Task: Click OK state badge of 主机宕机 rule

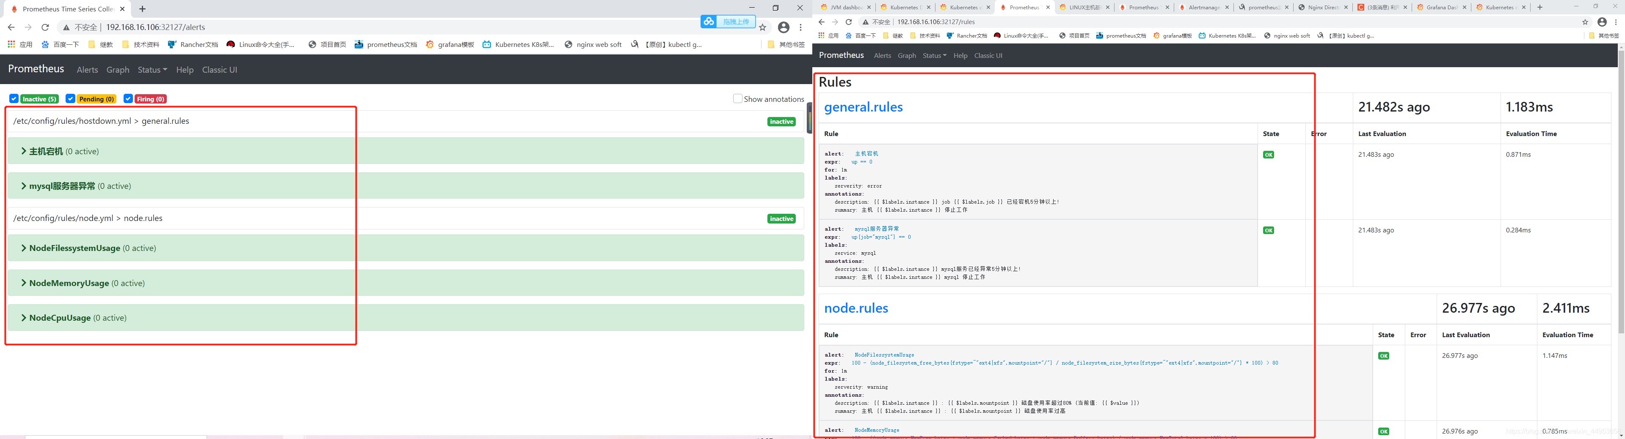Action: pos(1269,155)
